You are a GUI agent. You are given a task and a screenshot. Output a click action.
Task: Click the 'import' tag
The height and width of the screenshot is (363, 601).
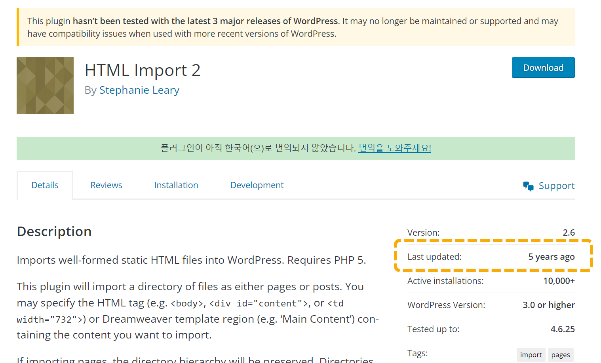(x=531, y=354)
